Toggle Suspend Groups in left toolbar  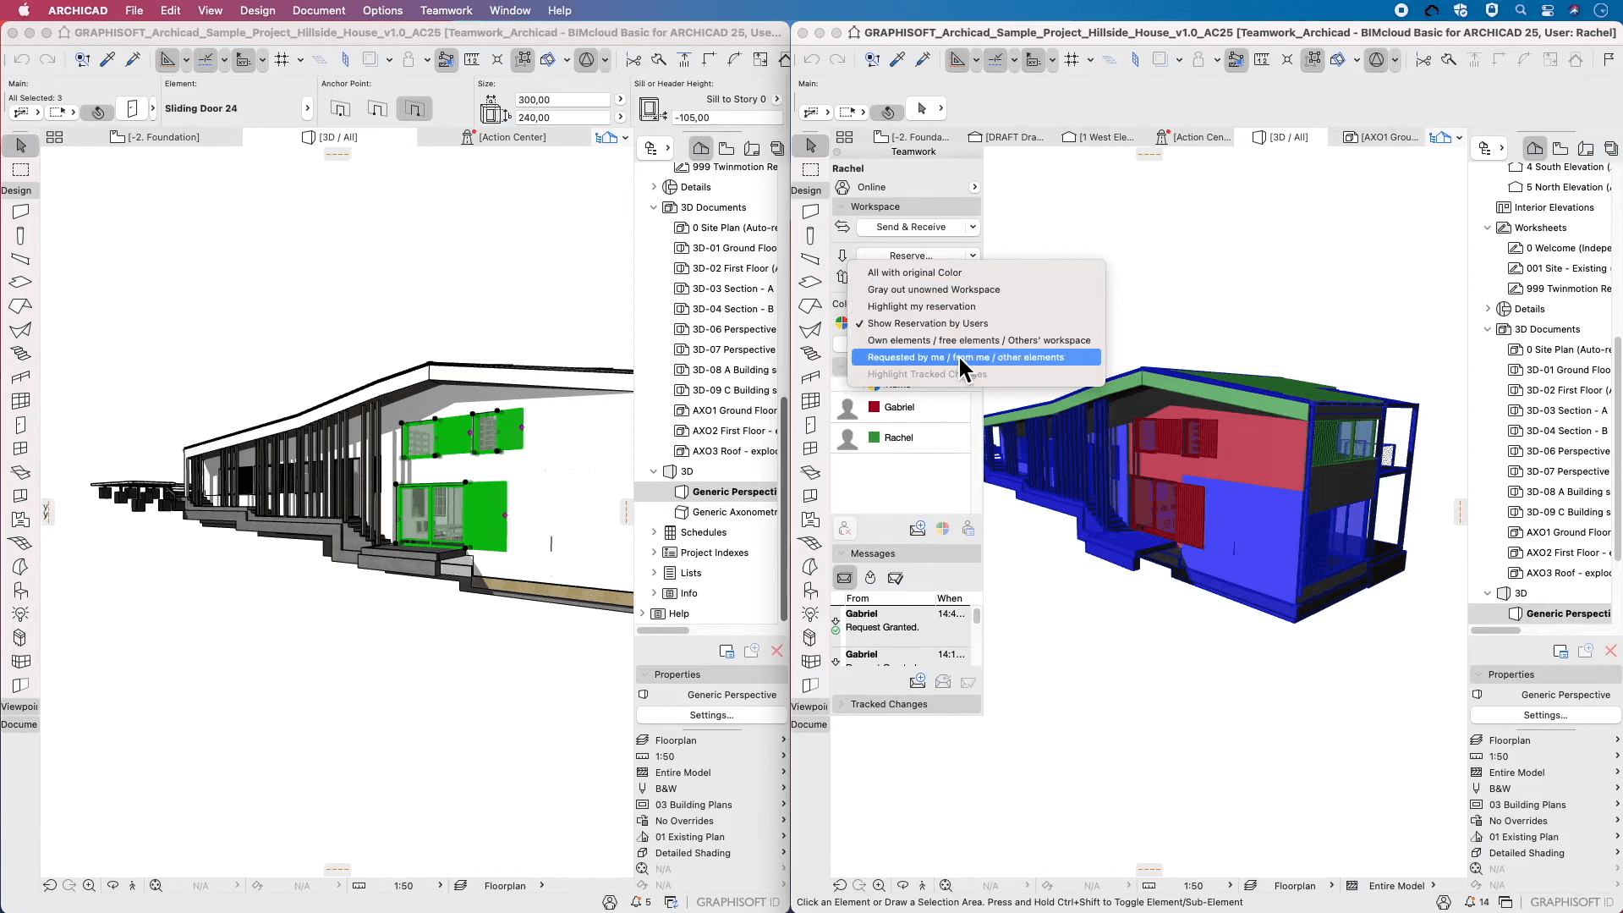pyautogui.click(x=524, y=59)
